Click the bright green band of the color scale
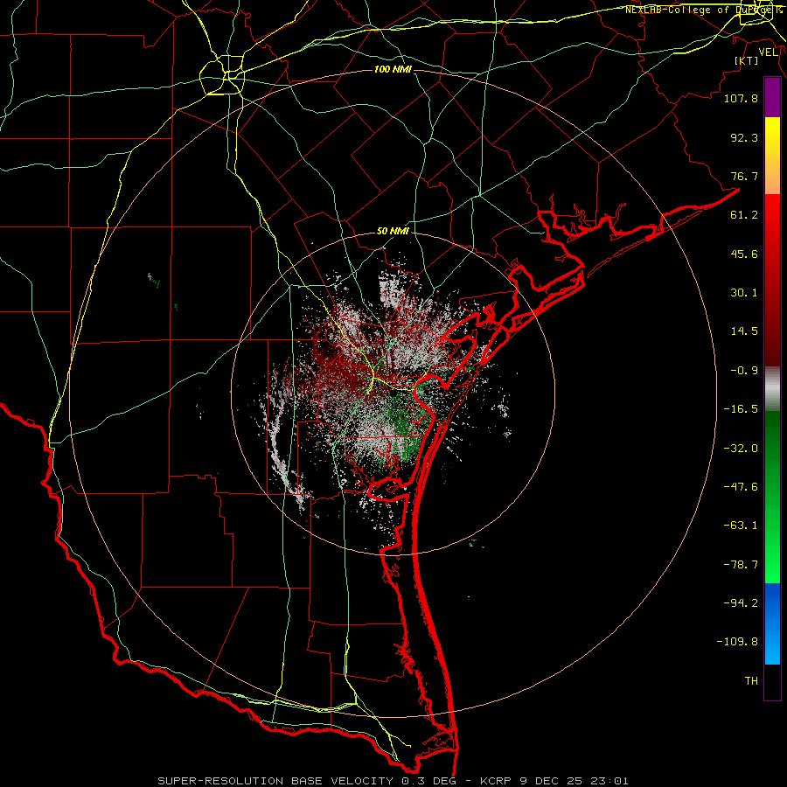 point(772,497)
